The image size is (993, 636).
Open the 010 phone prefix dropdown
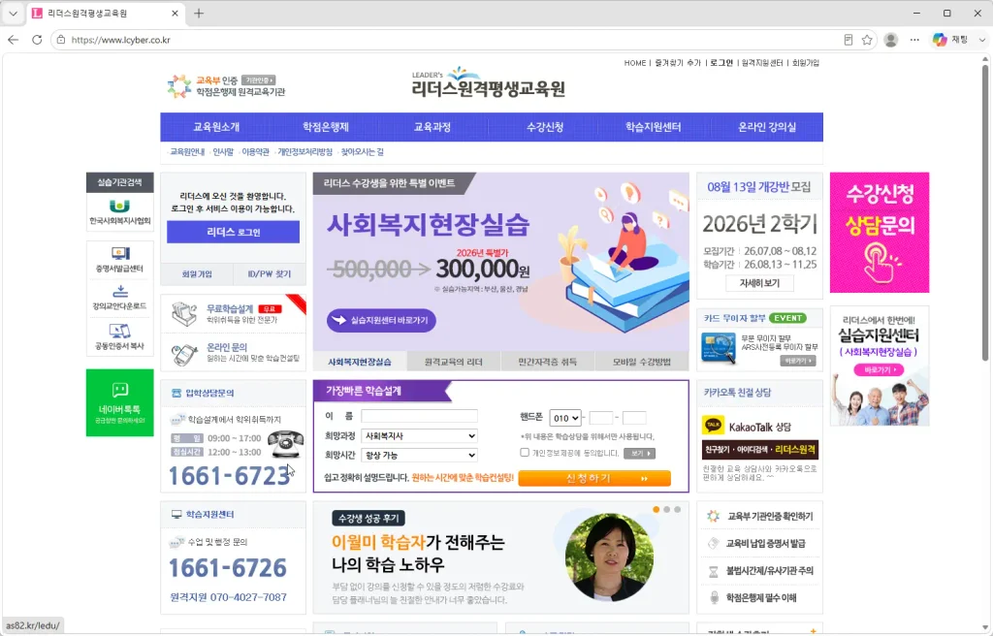click(565, 418)
